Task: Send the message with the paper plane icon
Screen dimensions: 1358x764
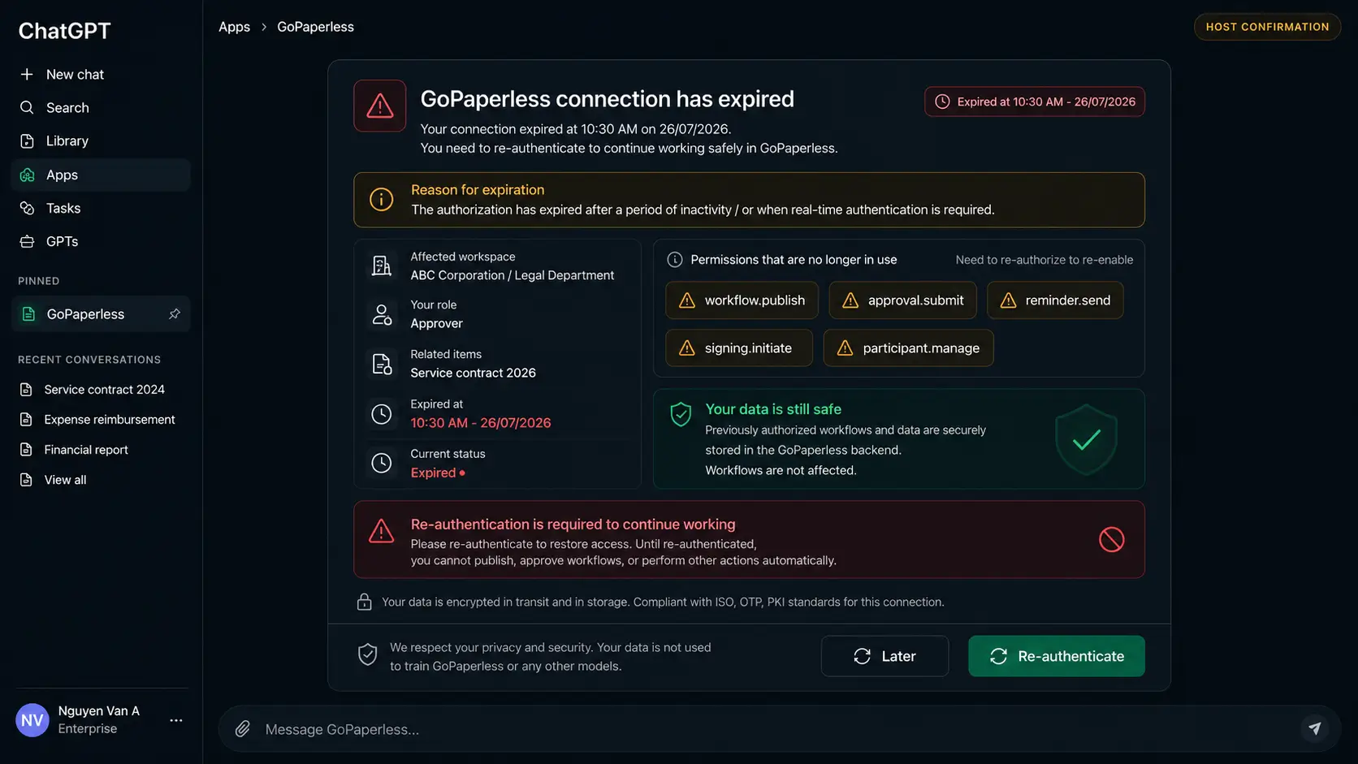Action: tap(1314, 728)
